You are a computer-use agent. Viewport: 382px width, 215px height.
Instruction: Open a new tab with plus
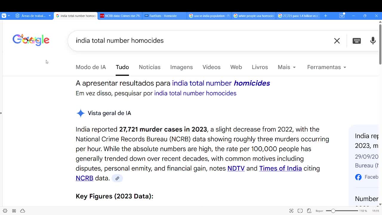(x=326, y=16)
